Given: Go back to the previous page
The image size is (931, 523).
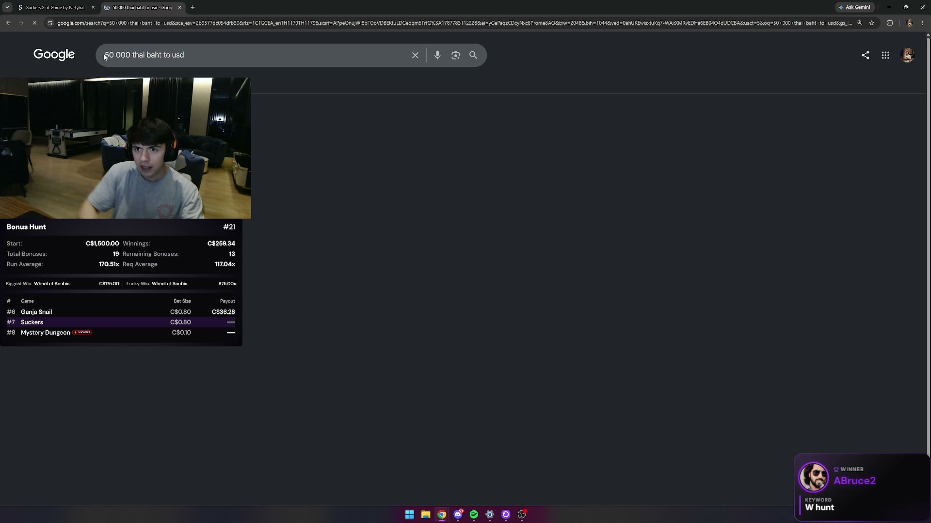Looking at the screenshot, I should click(x=8, y=23).
